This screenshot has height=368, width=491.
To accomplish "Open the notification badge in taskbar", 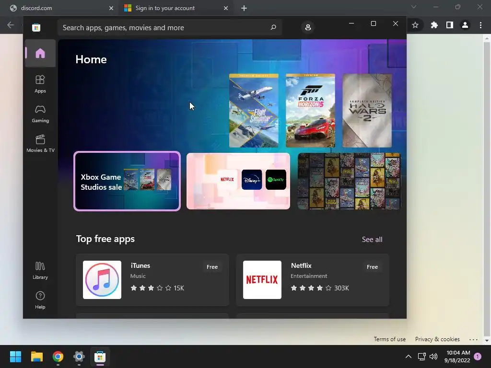I will point(478,356).
